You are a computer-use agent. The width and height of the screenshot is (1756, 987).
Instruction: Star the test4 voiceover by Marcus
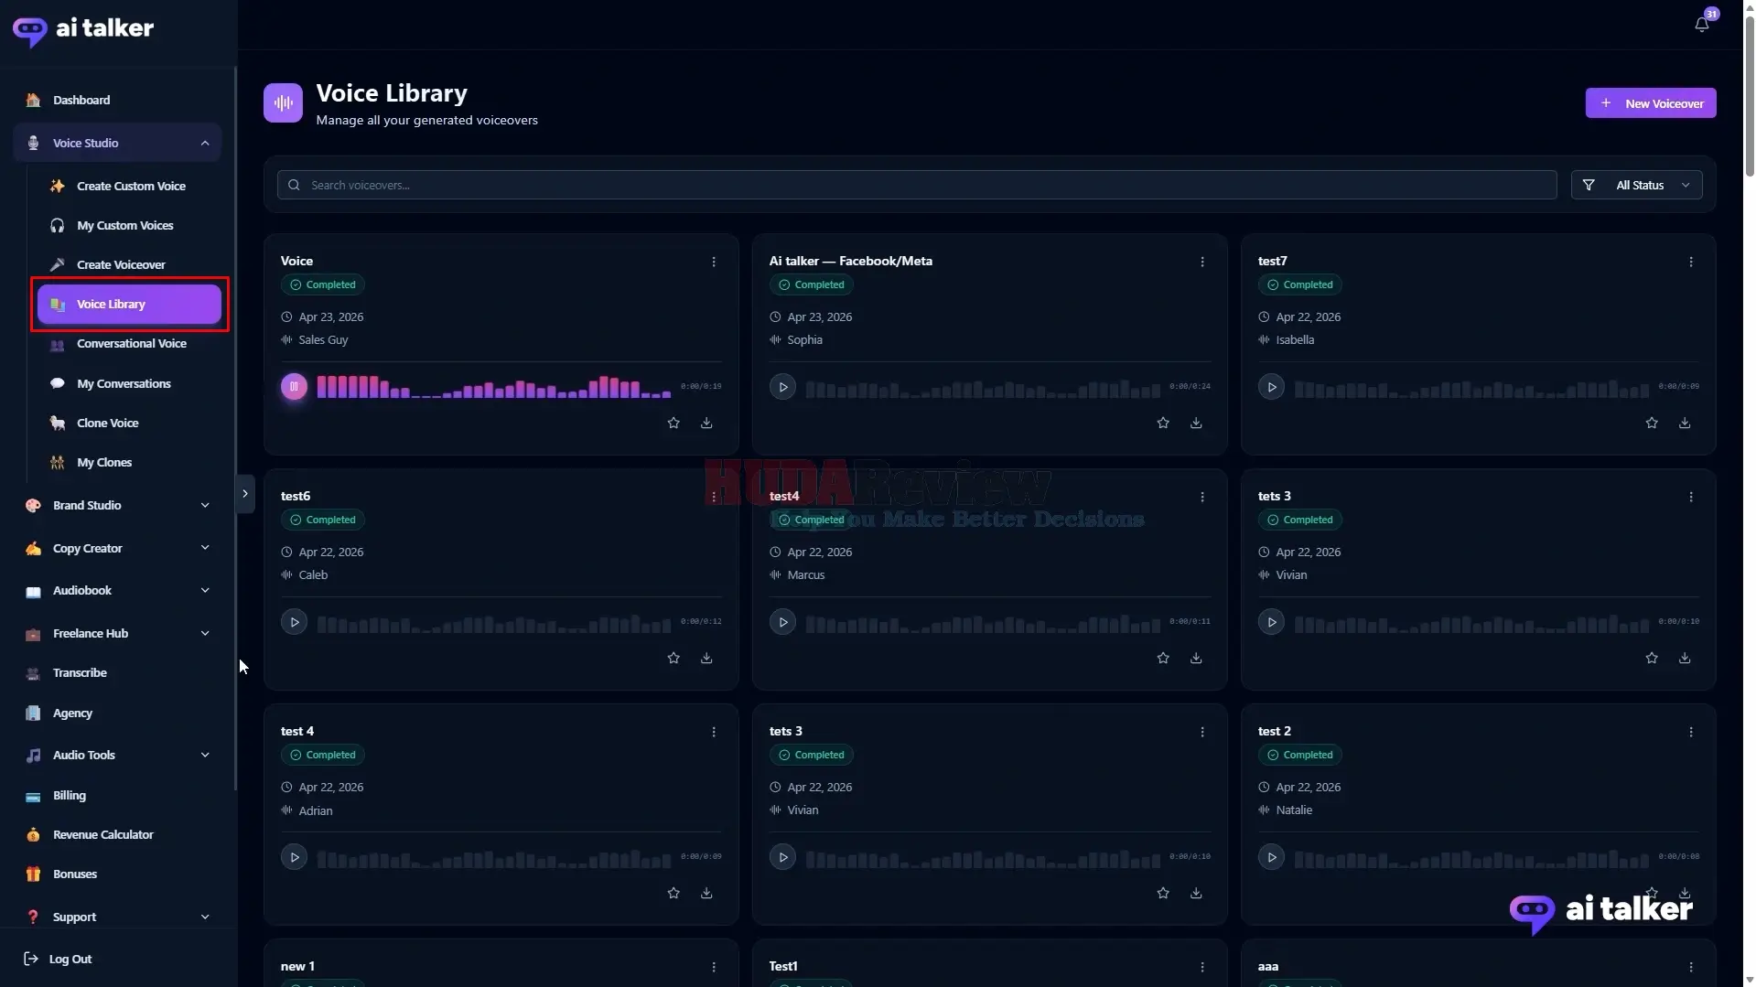click(x=1162, y=658)
